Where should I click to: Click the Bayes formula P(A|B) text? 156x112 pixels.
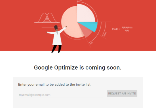point(123,29)
